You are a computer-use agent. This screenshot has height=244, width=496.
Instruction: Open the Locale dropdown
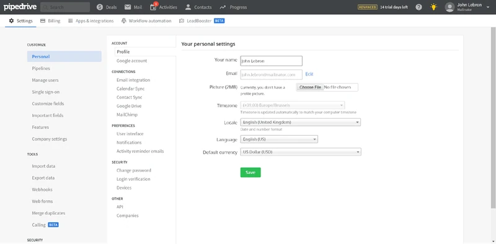point(301,122)
